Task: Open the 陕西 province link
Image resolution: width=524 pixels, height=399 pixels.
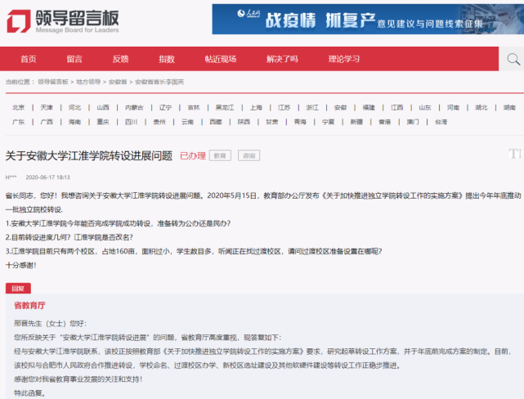Action: point(244,122)
